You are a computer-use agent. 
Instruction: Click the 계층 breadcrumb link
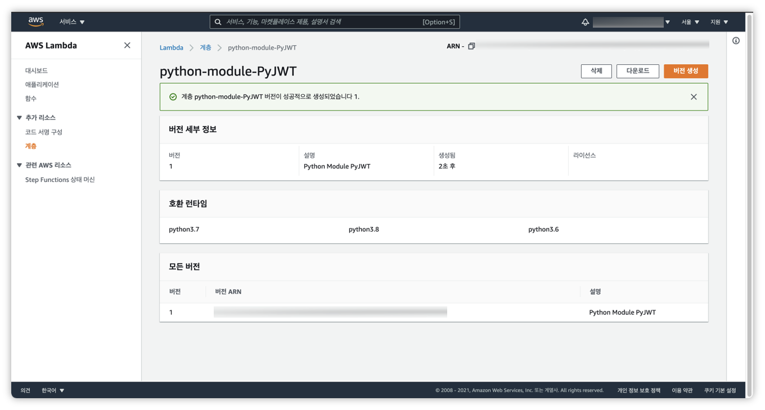pos(206,48)
